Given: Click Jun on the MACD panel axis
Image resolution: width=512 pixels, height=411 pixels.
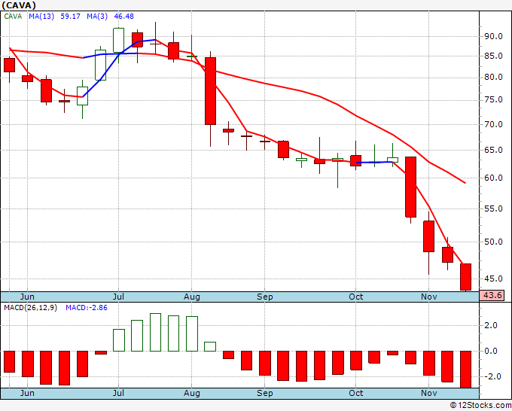Looking at the screenshot, I should [27, 393].
